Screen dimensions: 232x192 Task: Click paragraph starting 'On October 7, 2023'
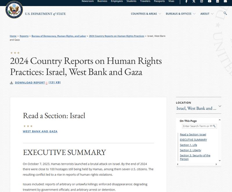pos(88,169)
